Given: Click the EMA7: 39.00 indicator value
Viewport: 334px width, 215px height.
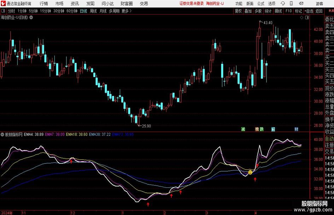Looking at the screenshot, I should [x=55, y=134].
